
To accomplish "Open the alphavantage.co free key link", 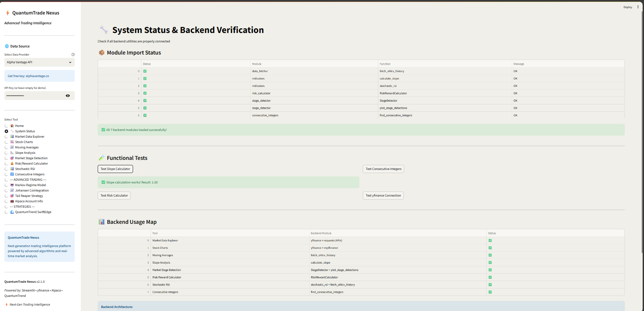I will click(37, 76).
